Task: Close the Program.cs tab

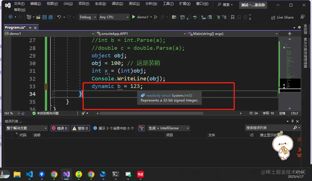Action: [x=35, y=28]
